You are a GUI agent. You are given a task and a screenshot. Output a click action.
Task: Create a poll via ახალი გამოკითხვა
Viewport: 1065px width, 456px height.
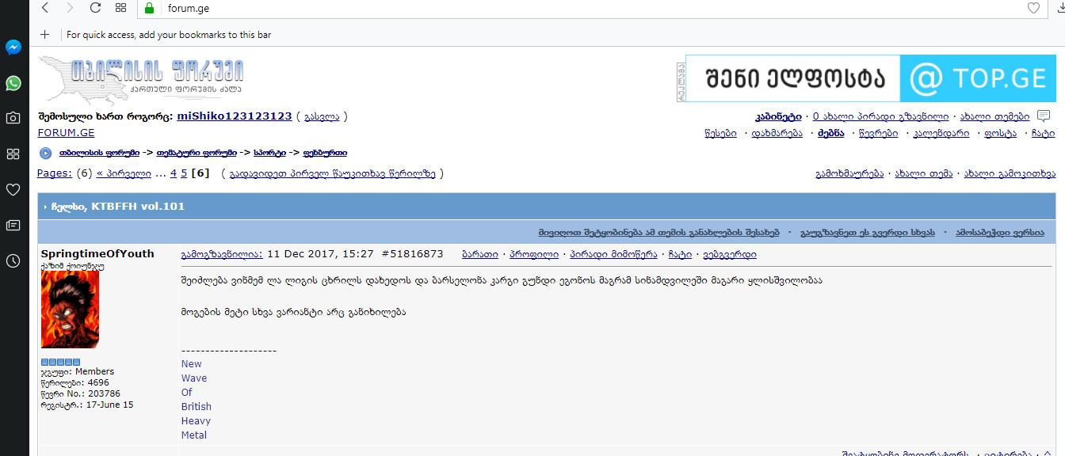[x=1010, y=173]
